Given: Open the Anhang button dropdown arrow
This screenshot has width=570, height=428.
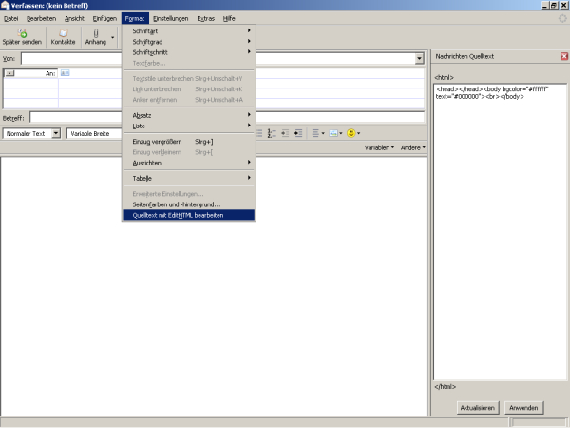Looking at the screenshot, I should coord(113,37).
